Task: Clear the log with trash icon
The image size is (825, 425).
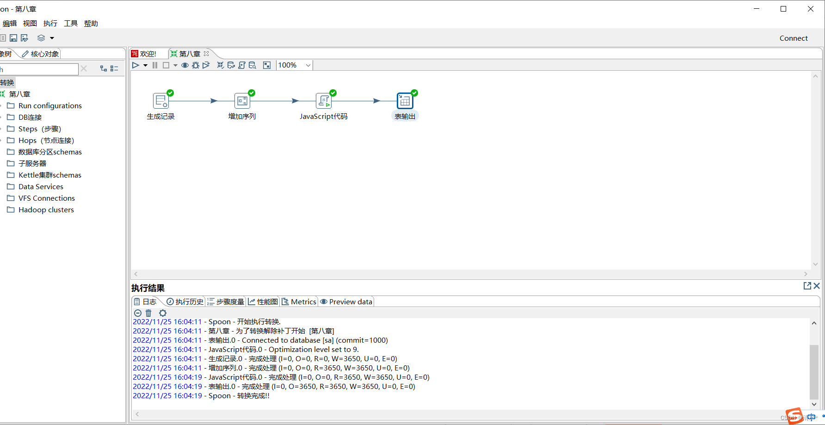Action: click(148, 313)
